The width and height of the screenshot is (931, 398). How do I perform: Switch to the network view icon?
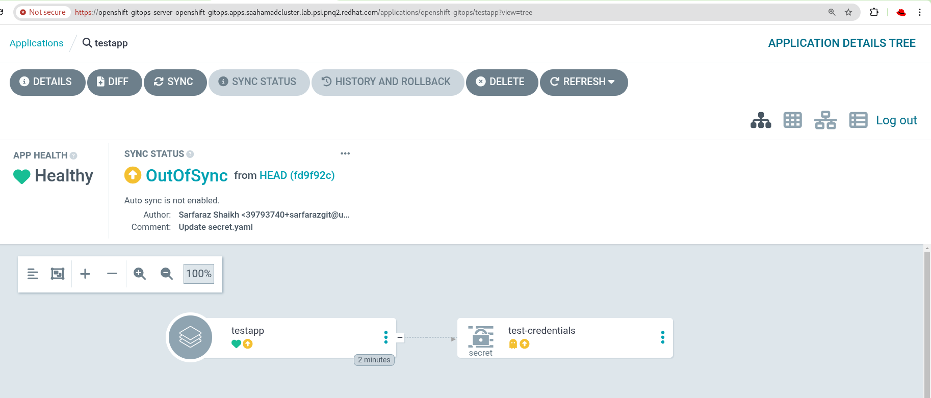click(x=825, y=120)
